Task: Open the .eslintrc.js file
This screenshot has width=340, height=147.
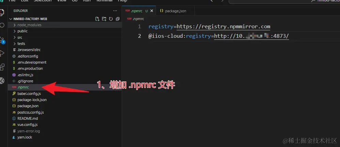Action: click(65, 75)
